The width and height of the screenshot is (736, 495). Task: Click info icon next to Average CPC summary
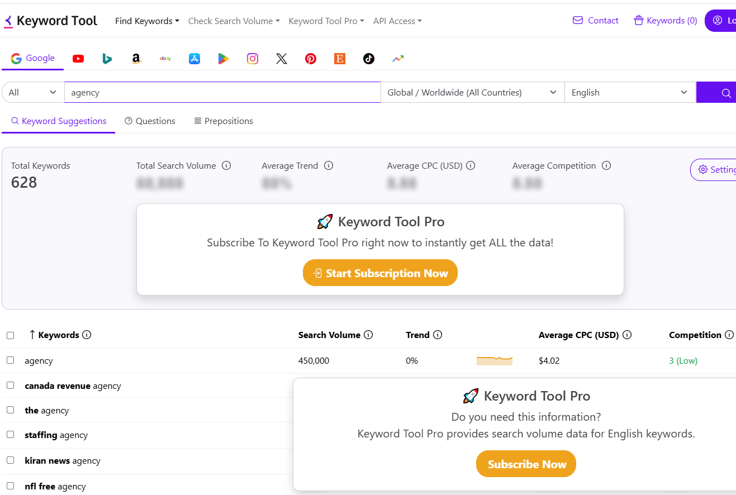click(x=471, y=166)
